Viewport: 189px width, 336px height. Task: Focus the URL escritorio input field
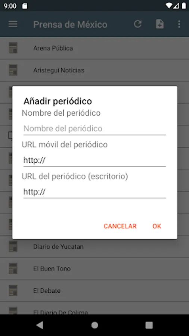(x=94, y=192)
